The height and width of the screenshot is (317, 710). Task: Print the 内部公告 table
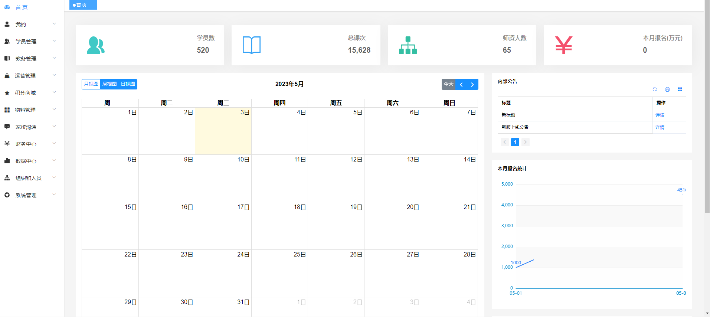point(667,89)
